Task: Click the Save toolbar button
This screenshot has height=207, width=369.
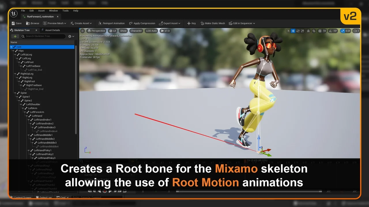Action: tap(16, 23)
